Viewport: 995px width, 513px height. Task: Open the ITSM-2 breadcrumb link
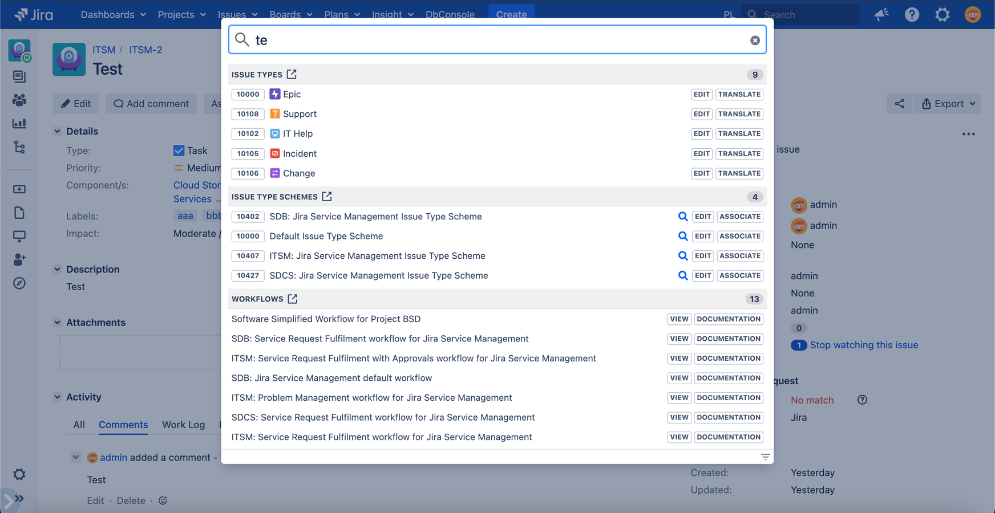[x=145, y=50]
